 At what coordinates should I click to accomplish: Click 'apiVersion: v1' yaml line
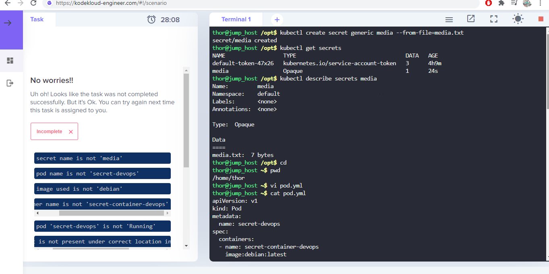click(235, 201)
